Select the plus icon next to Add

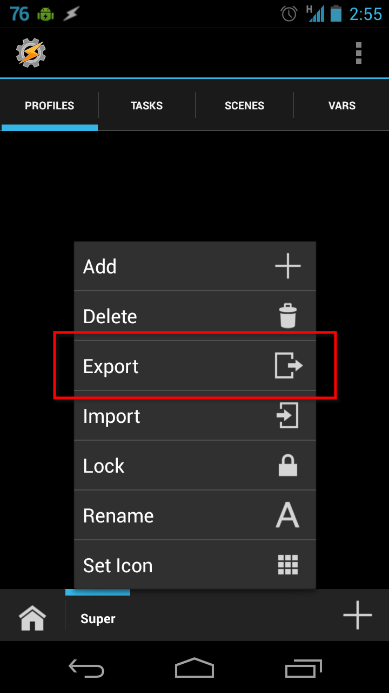click(x=288, y=266)
